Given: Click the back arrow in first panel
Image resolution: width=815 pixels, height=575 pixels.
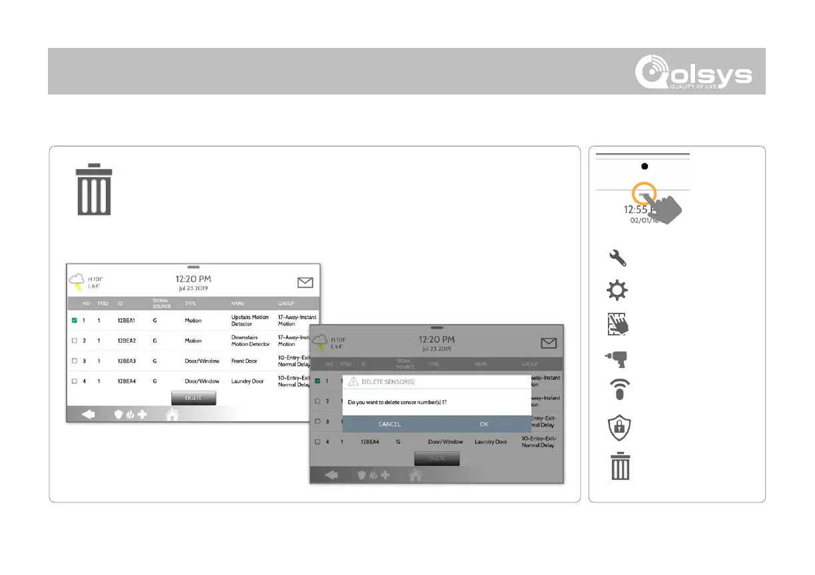Looking at the screenshot, I should click(x=89, y=415).
